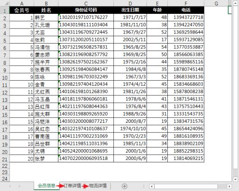Click the 出生日期 header cell
The image size is (239, 191).
(130, 10)
